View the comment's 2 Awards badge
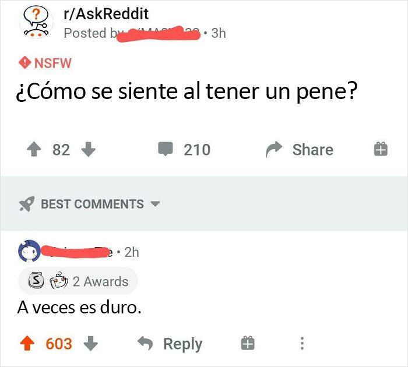Viewport: 408px width, 367px height. (x=78, y=281)
